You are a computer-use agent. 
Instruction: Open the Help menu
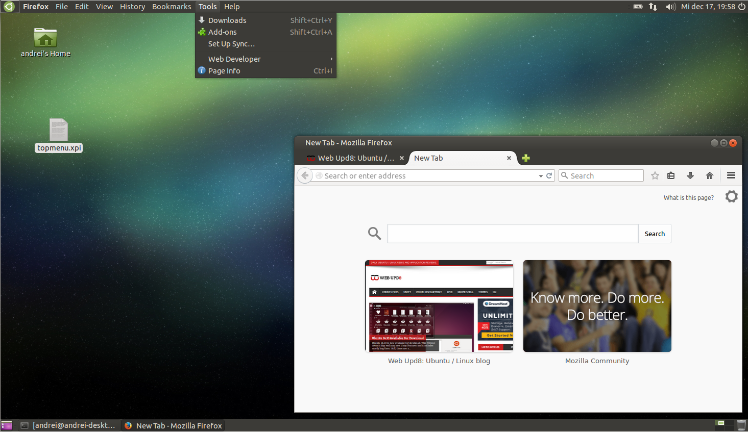click(x=232, y=7)
